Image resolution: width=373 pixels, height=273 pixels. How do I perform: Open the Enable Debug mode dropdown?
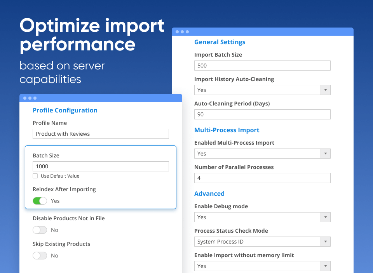(262, 217)
